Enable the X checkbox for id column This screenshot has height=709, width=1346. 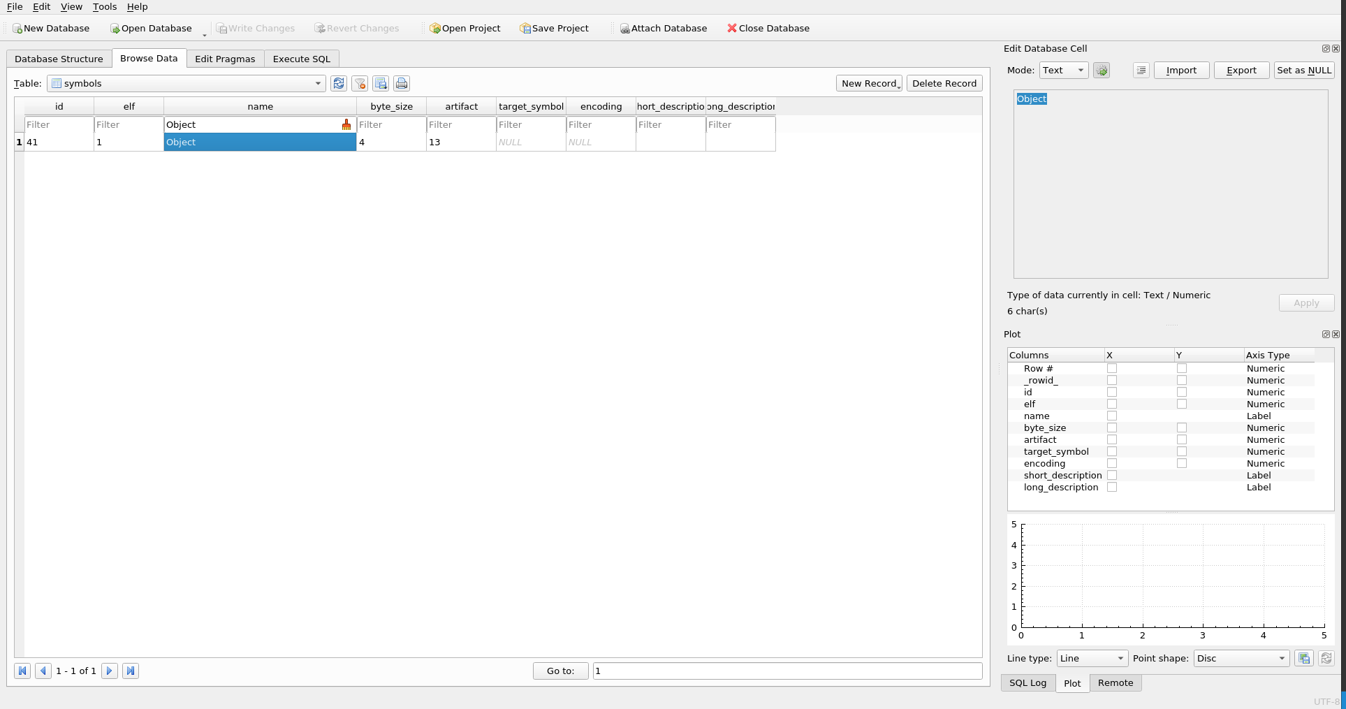[x=1112, y=393]
